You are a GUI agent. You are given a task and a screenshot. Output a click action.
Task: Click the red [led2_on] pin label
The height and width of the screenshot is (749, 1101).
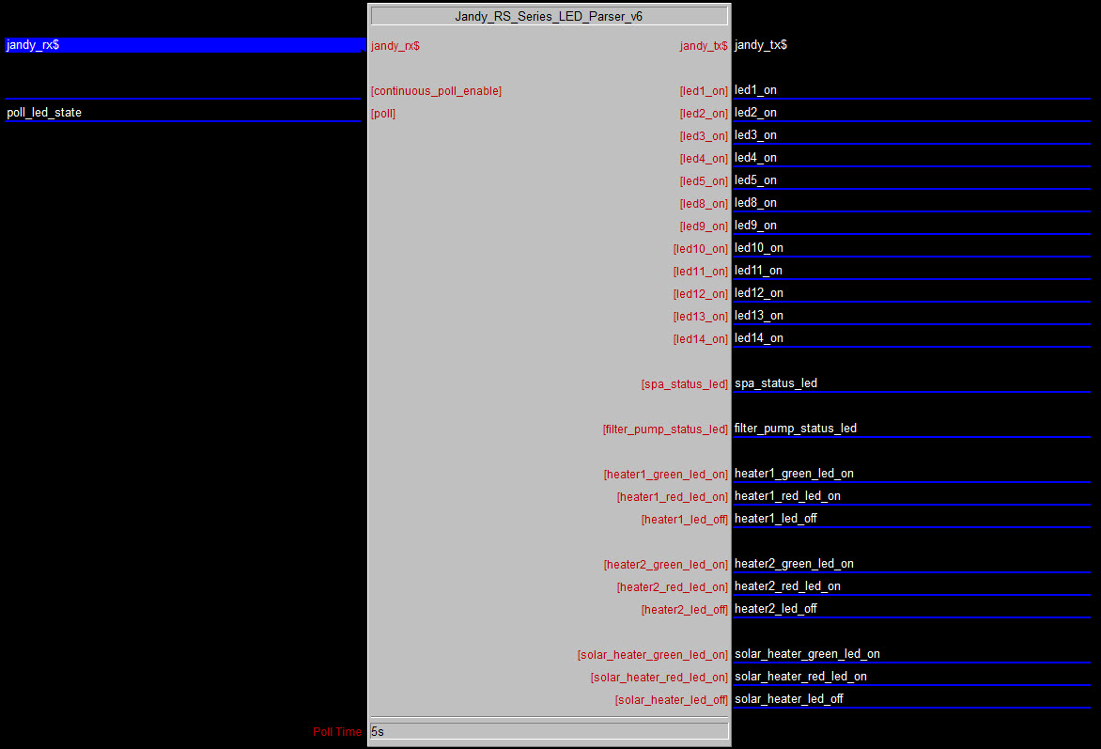[x=704, y=113]
